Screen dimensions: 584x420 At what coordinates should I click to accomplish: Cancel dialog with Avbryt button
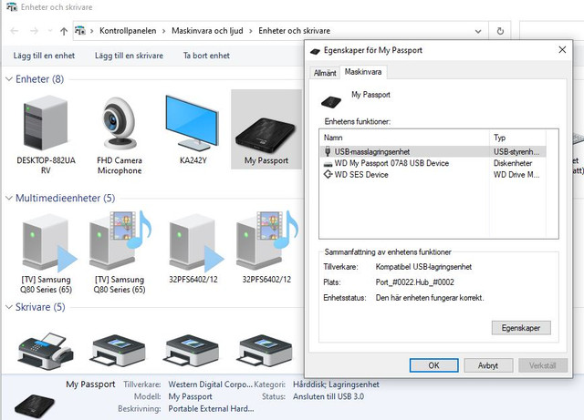point(488,365)
